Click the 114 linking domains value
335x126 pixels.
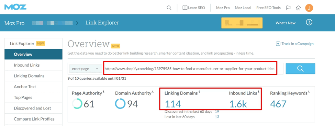click(x=173, y=104)
